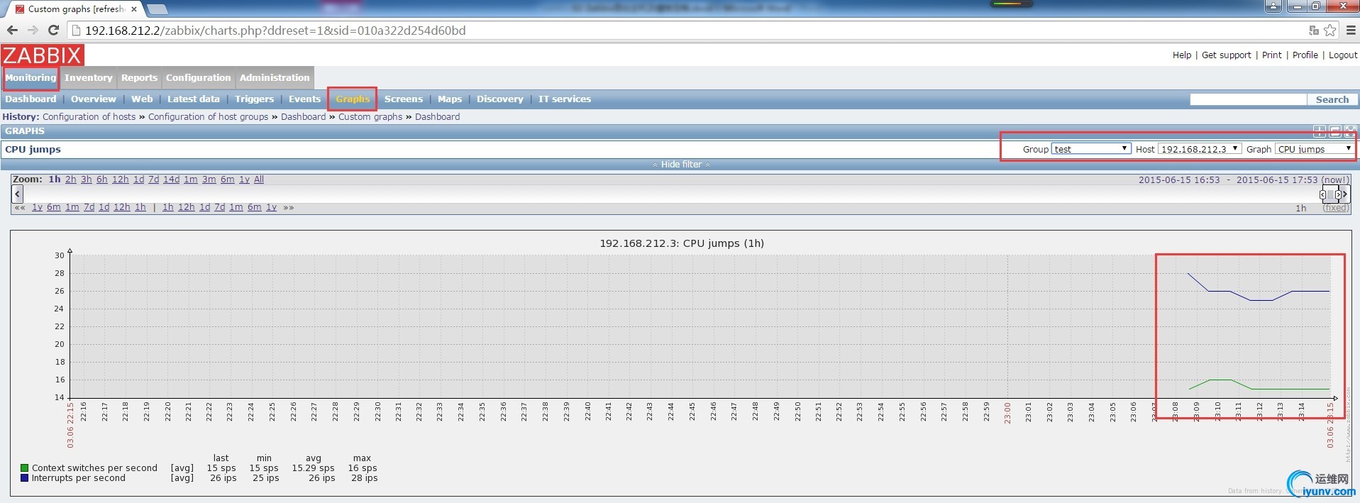Image resolution: width=1360 pixels, height=503 pixels.
Task: Add graph to favourites with plus icon
Action: (1320, 131)
